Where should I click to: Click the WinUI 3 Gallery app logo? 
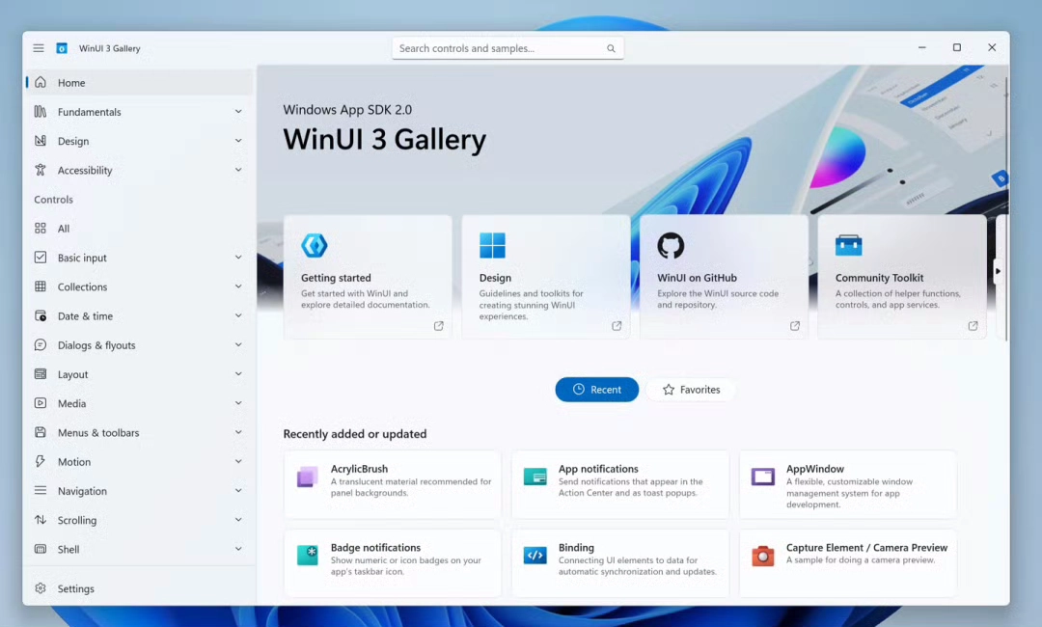[x=62, y=48]
